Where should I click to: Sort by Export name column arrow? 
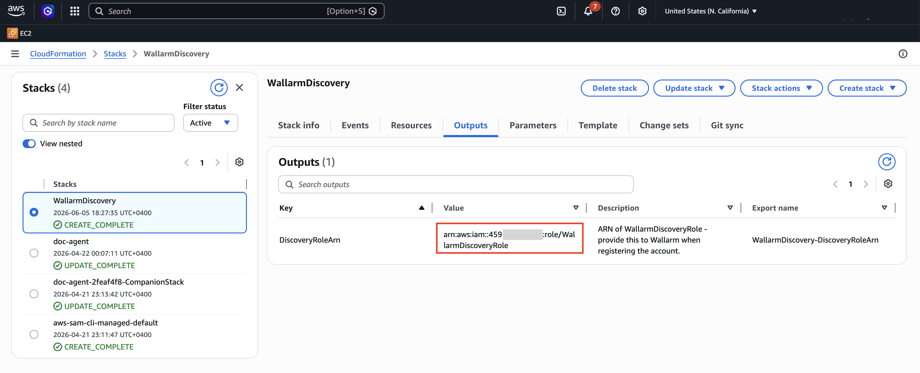[x=884, y=208]
